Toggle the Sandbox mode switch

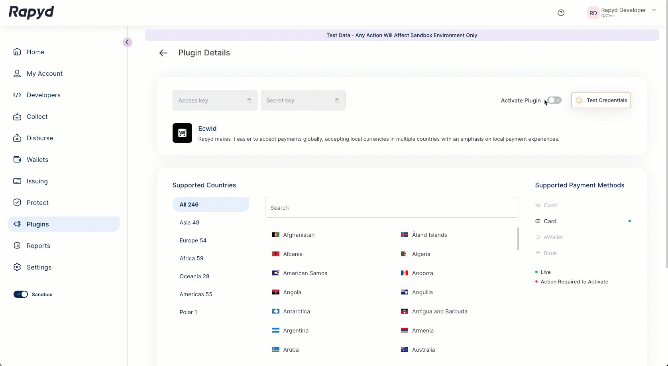[x=21, y=294]
